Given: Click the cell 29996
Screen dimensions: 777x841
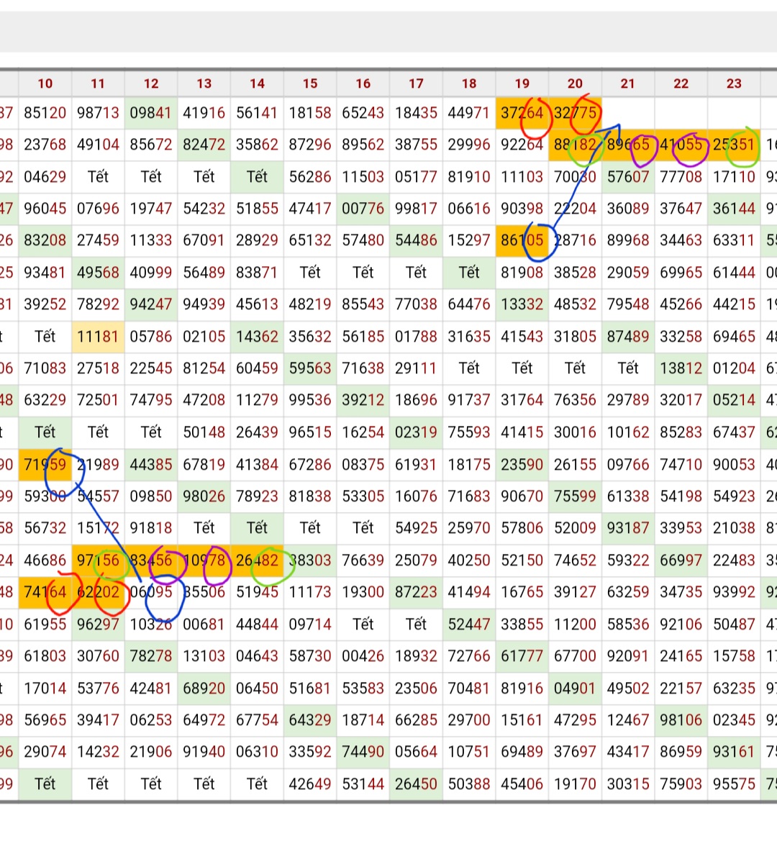Looking at the screenshot, I should point(469,145).
